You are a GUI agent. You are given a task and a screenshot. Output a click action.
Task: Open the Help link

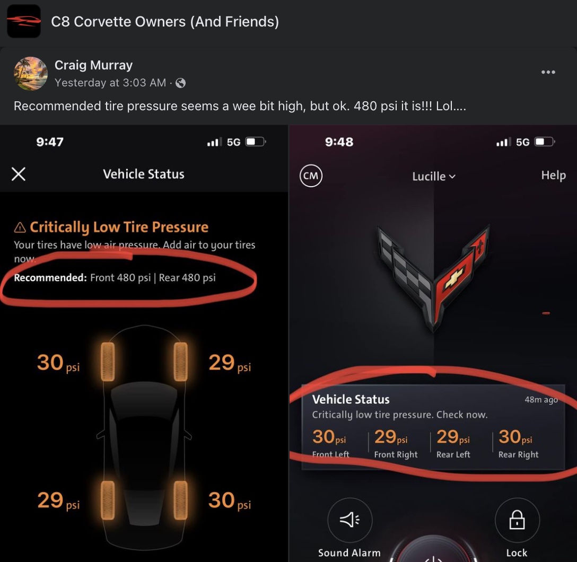click(553, 175)
